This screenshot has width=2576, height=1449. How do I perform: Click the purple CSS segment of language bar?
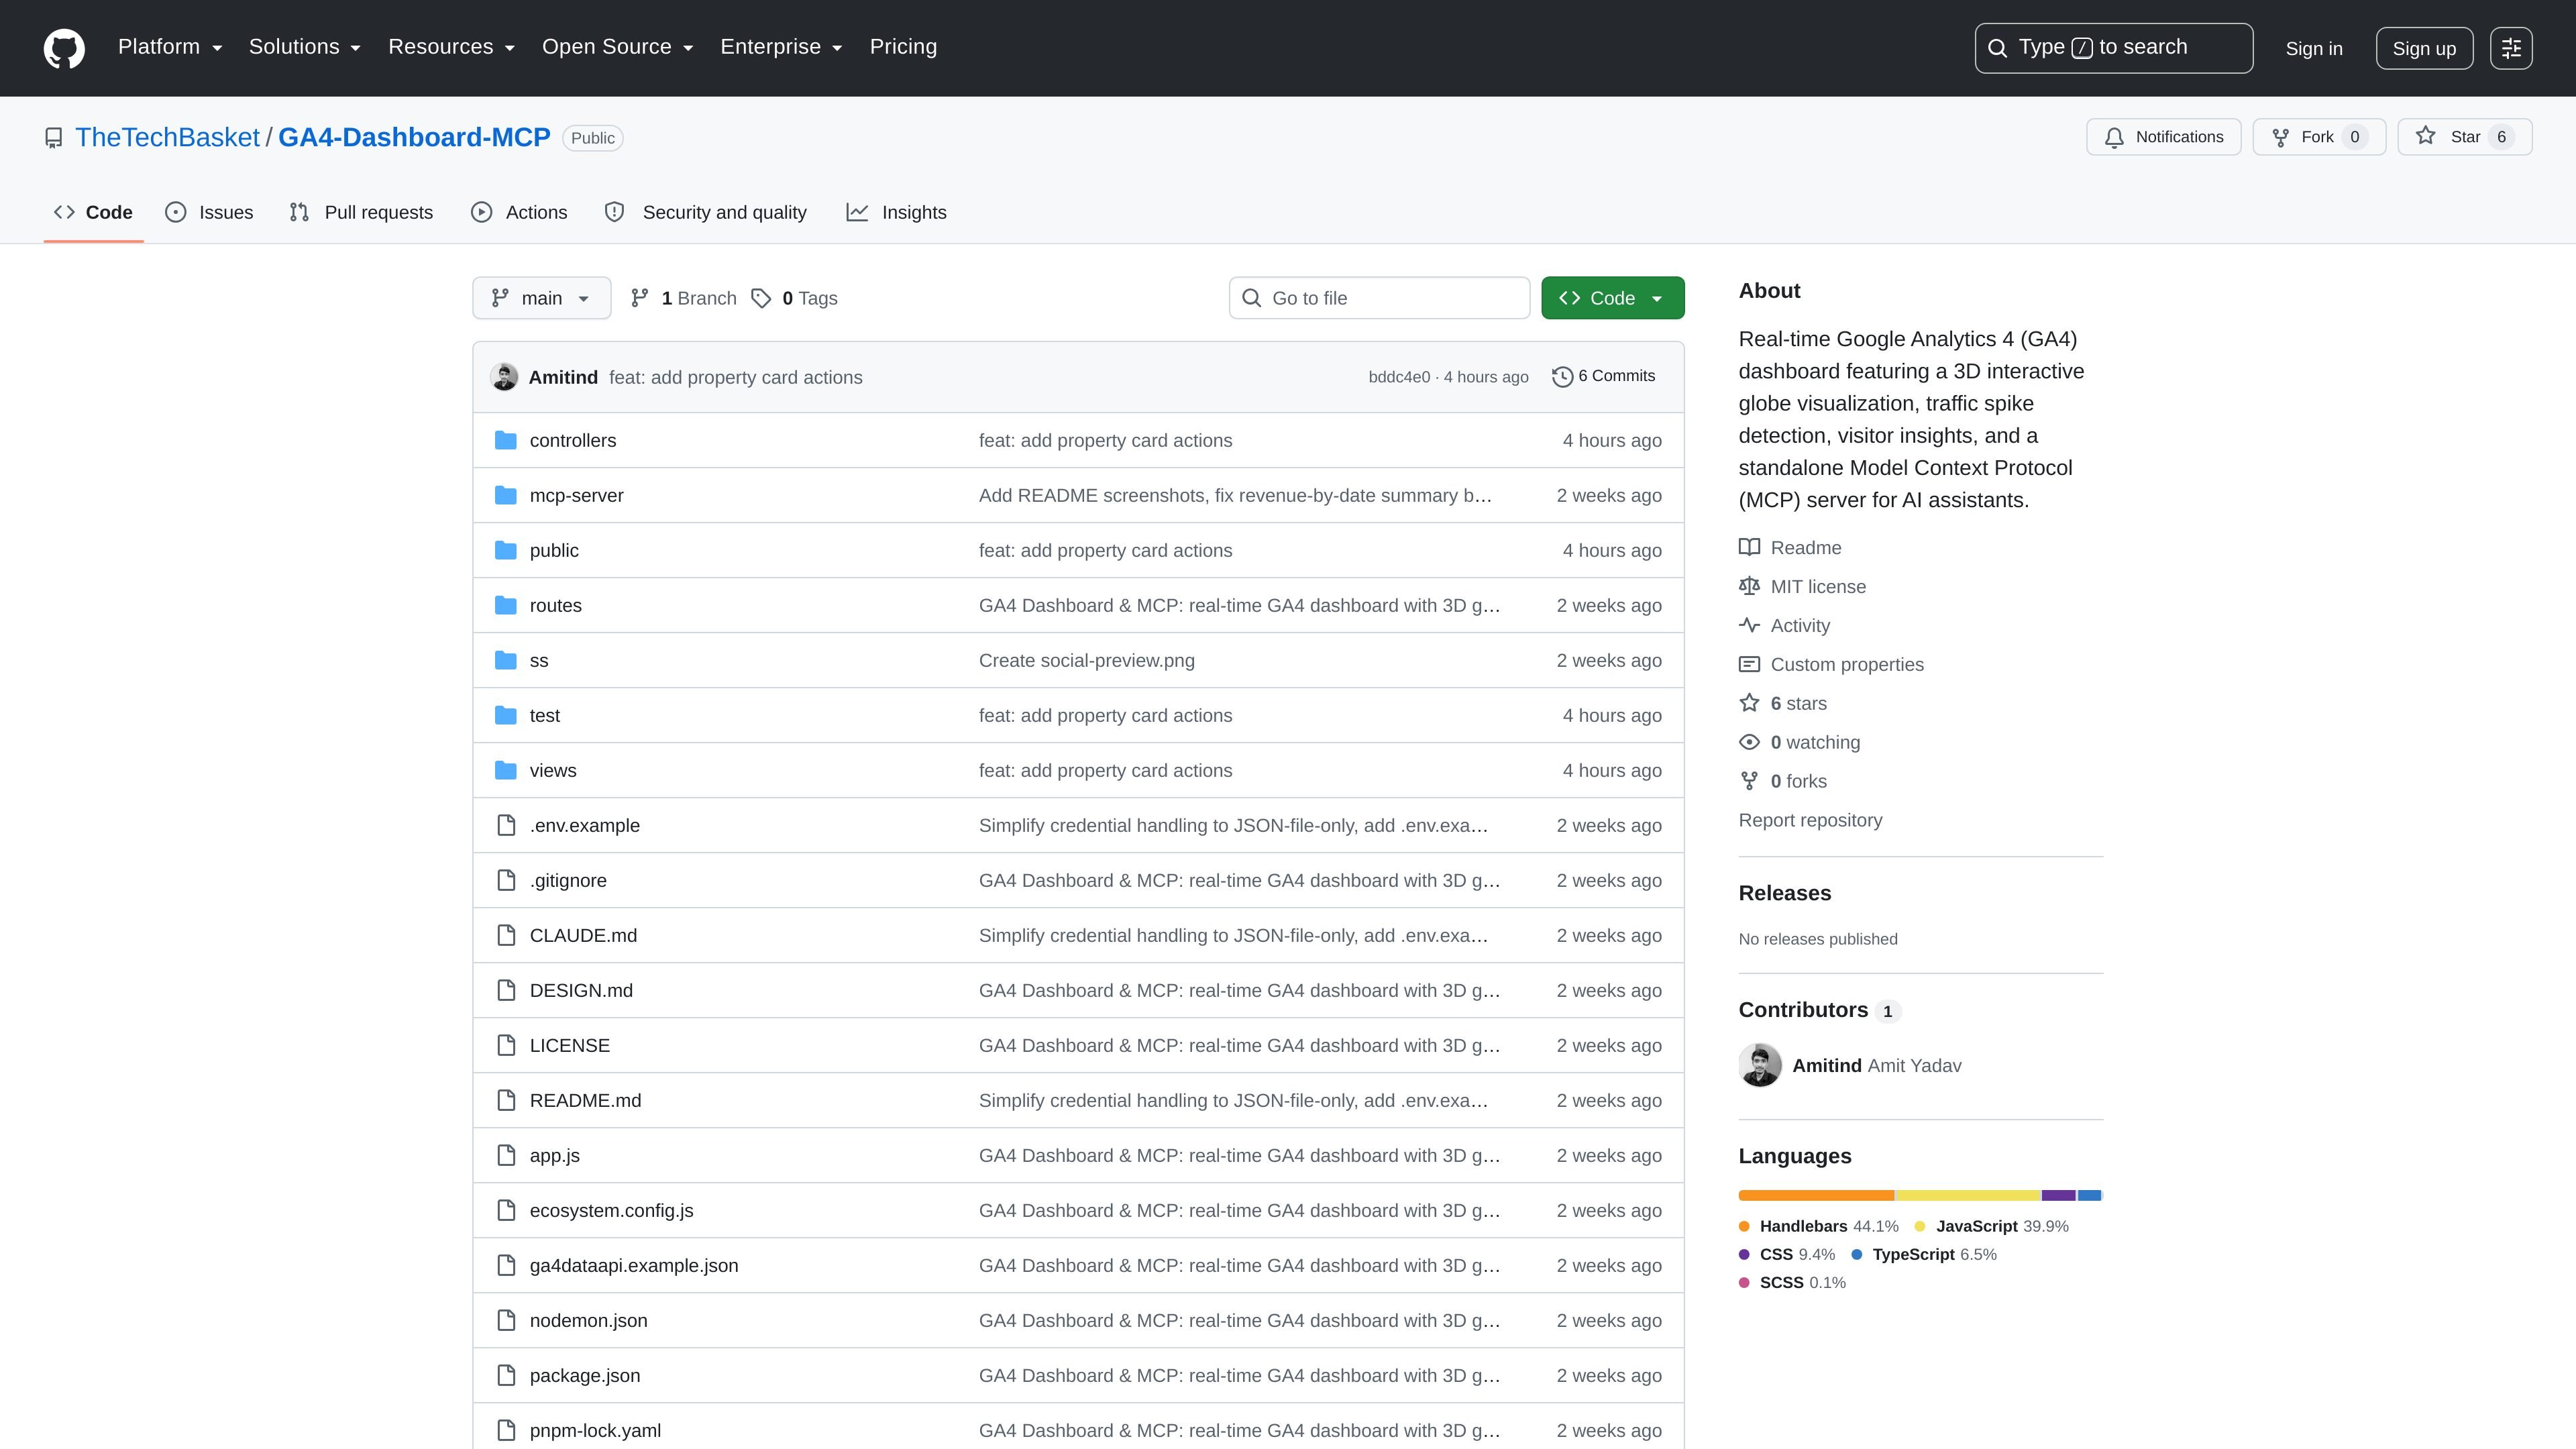click(2058, 1195)
